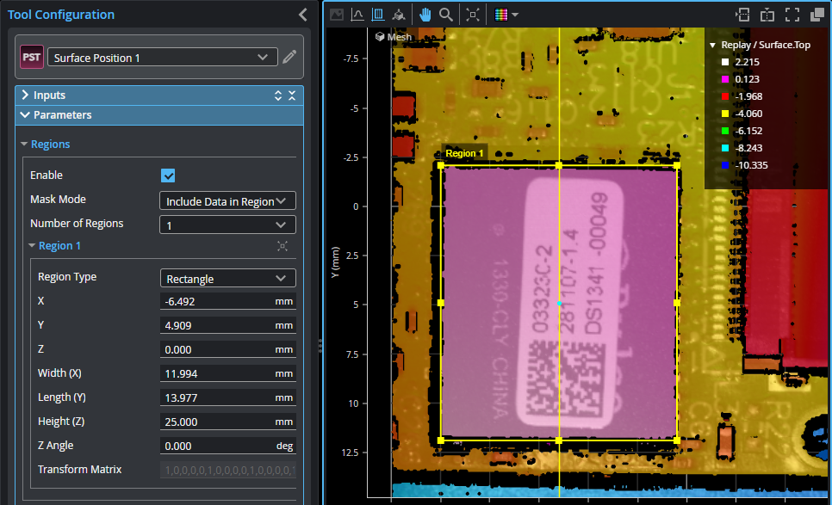Click the pencil icon to rename tool

click(290, 58)
